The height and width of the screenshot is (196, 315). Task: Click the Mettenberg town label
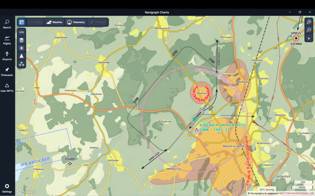(x=280, y=115)
